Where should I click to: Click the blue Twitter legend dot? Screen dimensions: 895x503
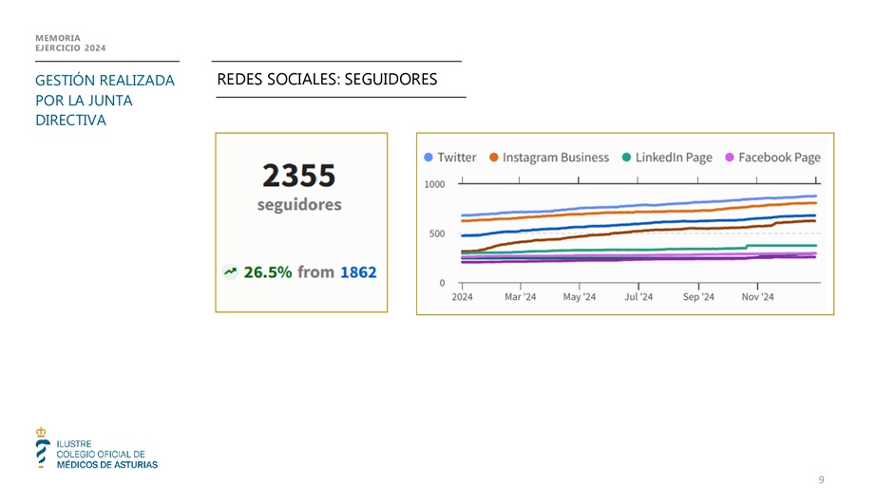point(428,158)
